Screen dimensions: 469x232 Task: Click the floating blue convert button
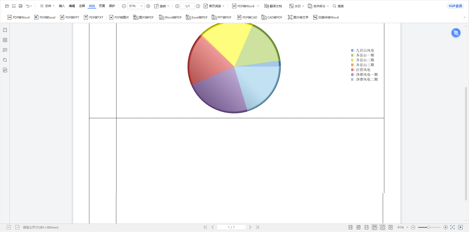(x=456, y=33)
